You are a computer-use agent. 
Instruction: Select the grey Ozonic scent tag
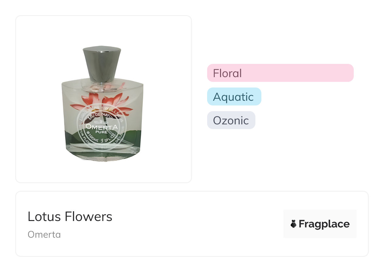click(231, 120)
